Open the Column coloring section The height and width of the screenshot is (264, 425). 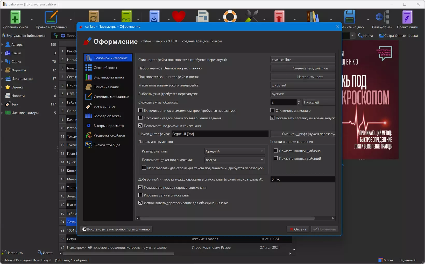pyautogui.click(x=108, y=135)
